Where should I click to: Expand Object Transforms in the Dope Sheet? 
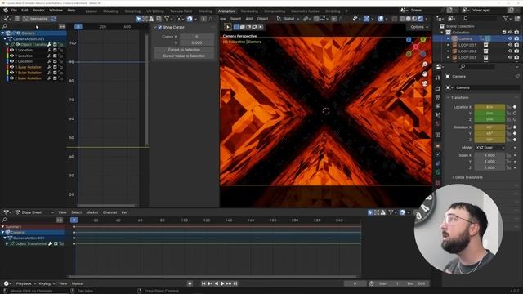click(x=7, y=244)
